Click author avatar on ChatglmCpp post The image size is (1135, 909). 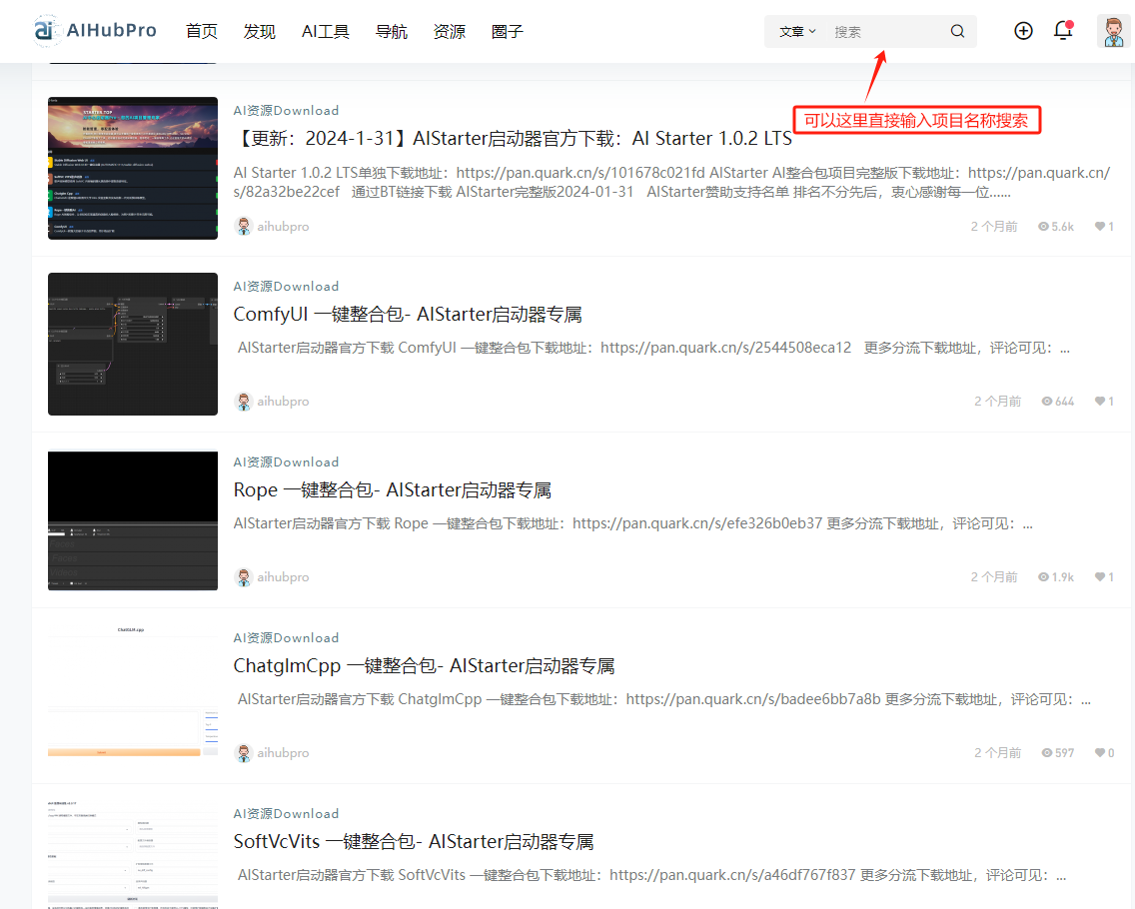click(x=243, y=753)
